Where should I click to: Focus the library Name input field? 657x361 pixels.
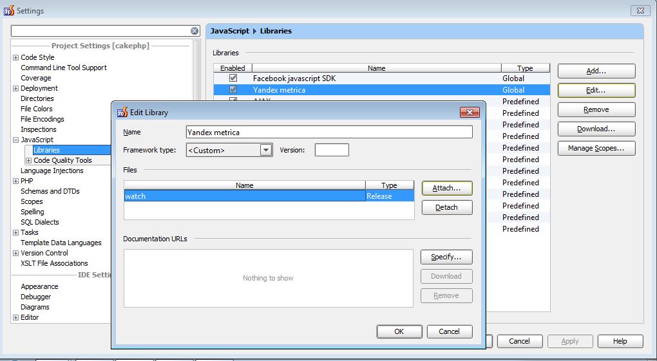pyautogui.click(x=329, y=133)
